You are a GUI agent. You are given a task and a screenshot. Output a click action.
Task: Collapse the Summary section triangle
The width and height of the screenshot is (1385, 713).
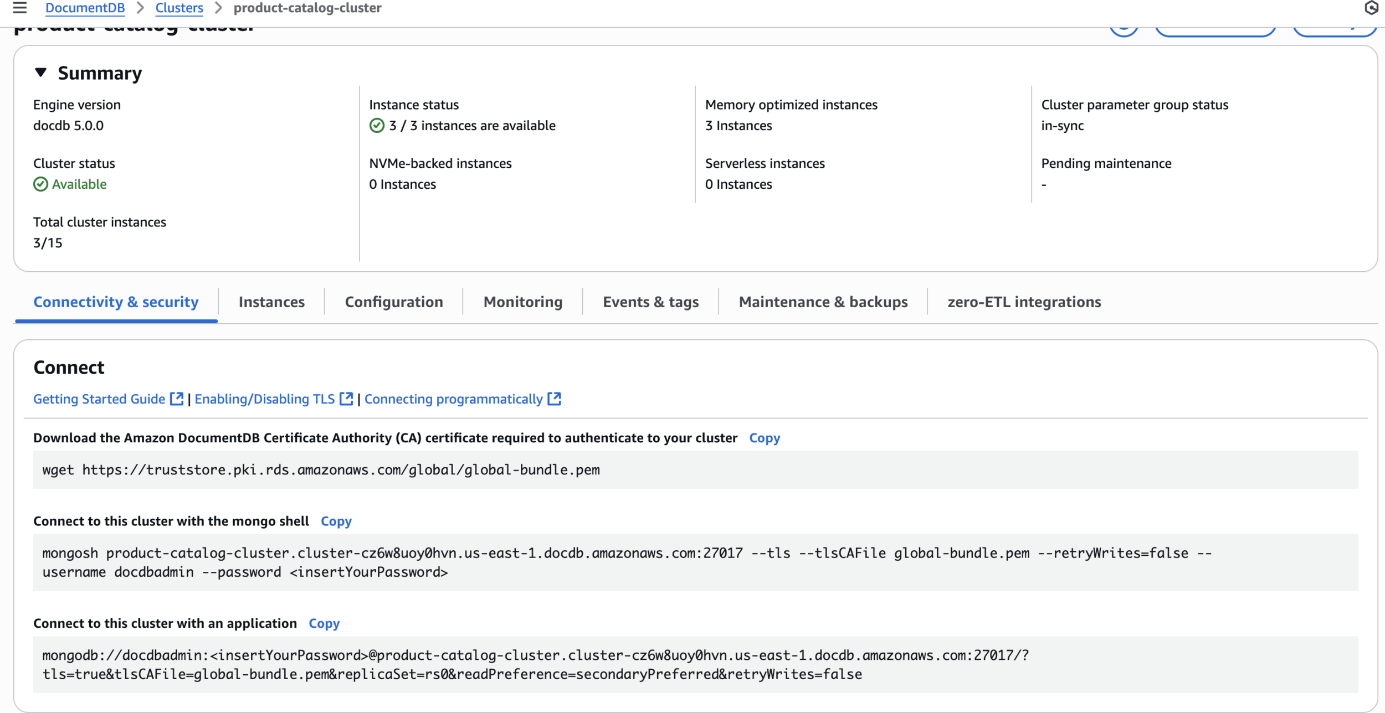click(x=40, y=73)
